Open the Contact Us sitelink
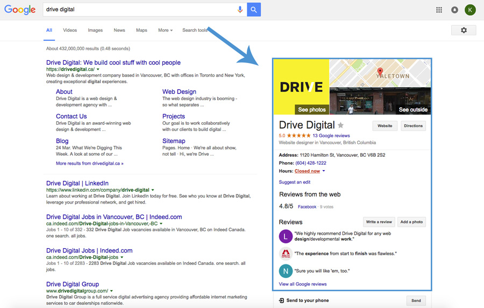484x308 pixels. pyautogui.click(x=71, y=116)
